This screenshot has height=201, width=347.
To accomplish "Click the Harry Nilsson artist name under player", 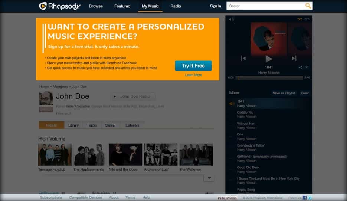I will pos(269,73).
